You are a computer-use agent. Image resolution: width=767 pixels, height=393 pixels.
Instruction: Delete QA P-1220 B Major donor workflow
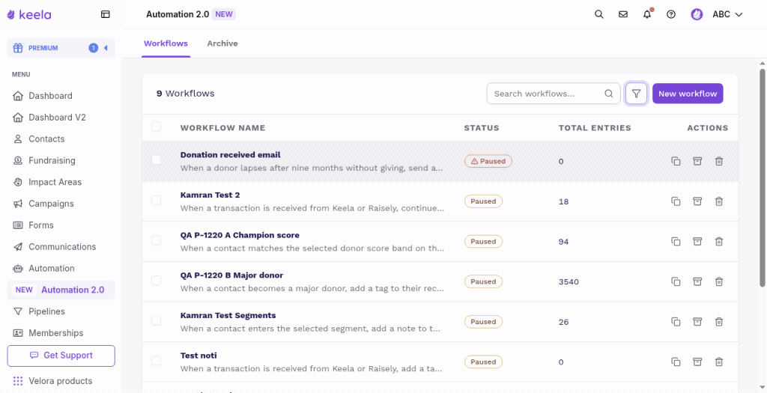(718, 281)
